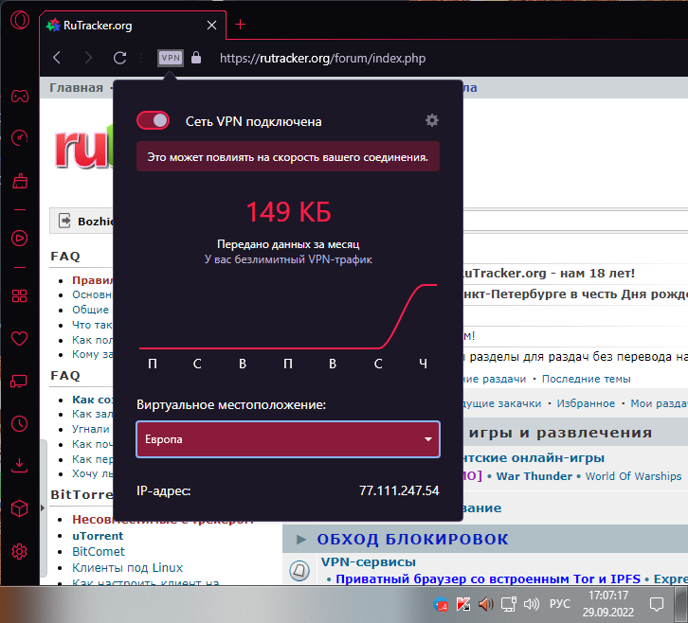Image resolution: width=688 pixels, height=623 pixels.
Task: Click the red speaker tray icon
Action: pos(486,605)
